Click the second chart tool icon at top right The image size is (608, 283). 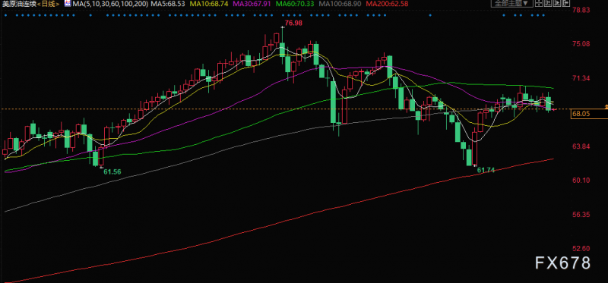548,3
